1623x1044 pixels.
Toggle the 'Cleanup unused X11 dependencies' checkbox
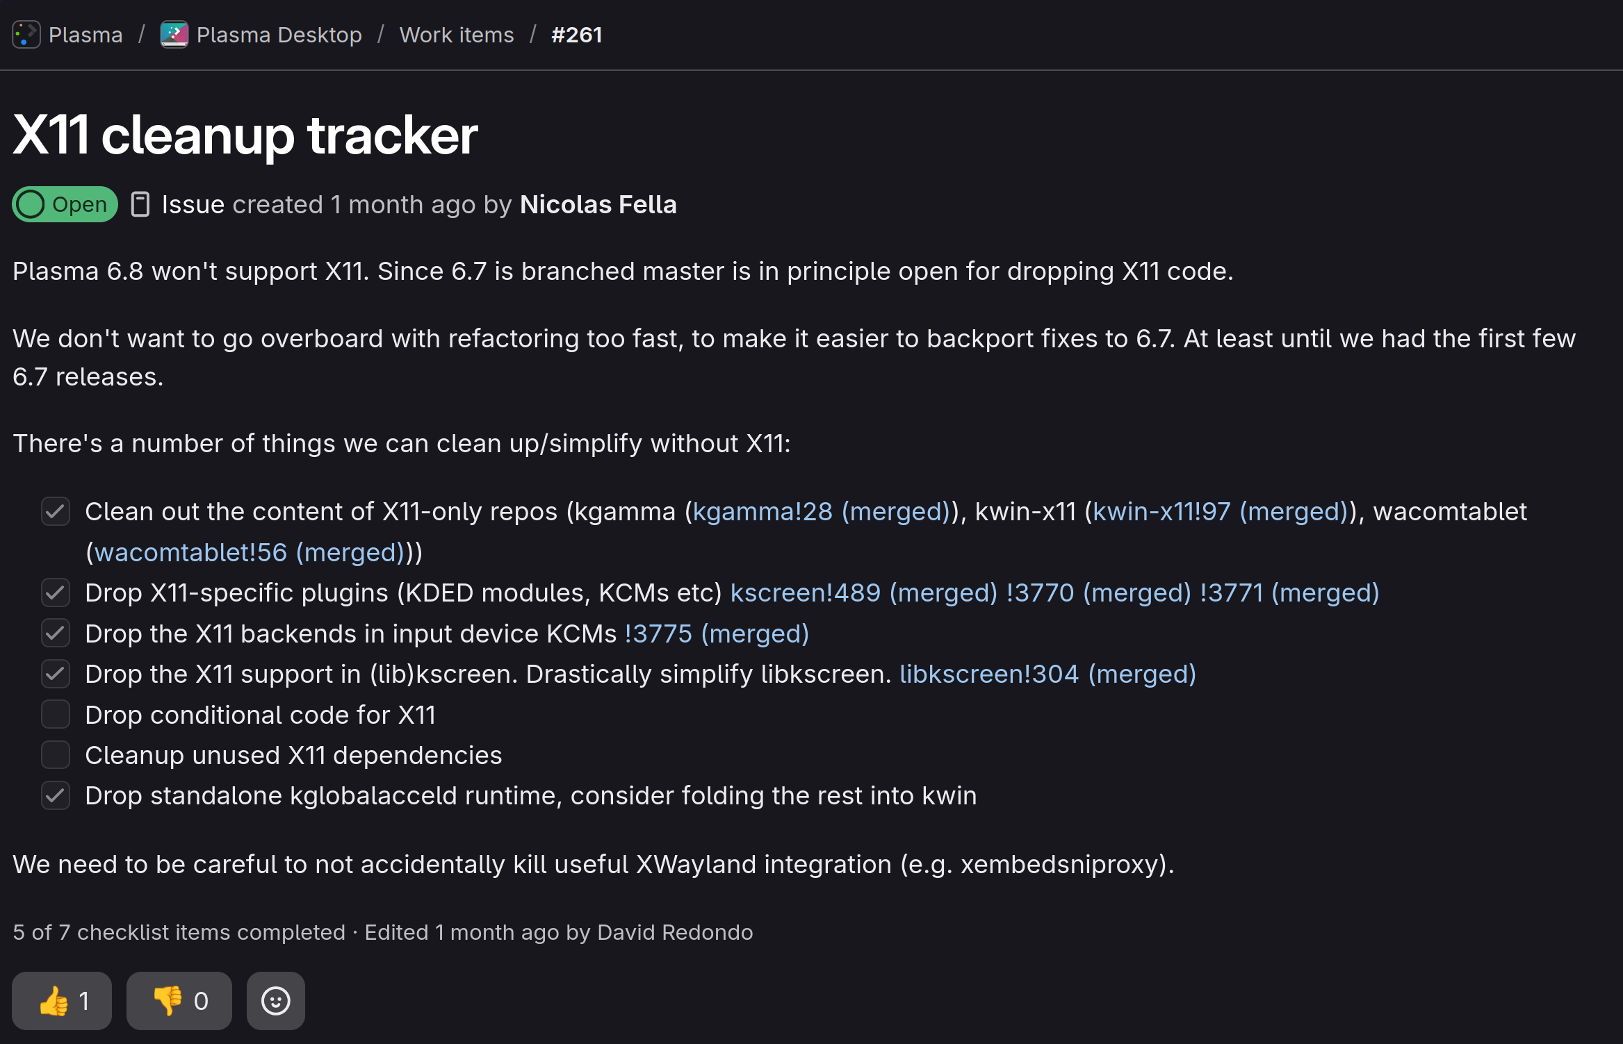point(56,754)
